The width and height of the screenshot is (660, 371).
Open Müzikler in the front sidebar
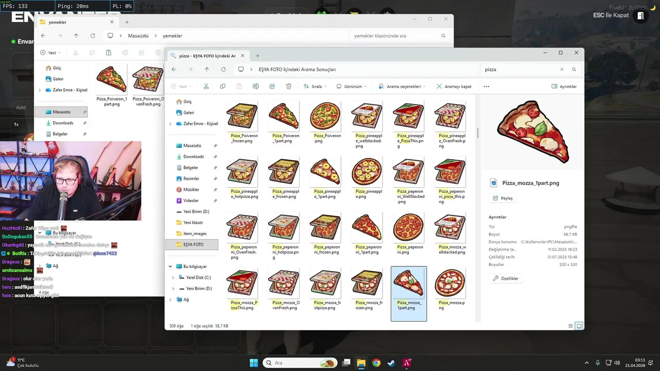pyautogui.click(x=191, y=190)
